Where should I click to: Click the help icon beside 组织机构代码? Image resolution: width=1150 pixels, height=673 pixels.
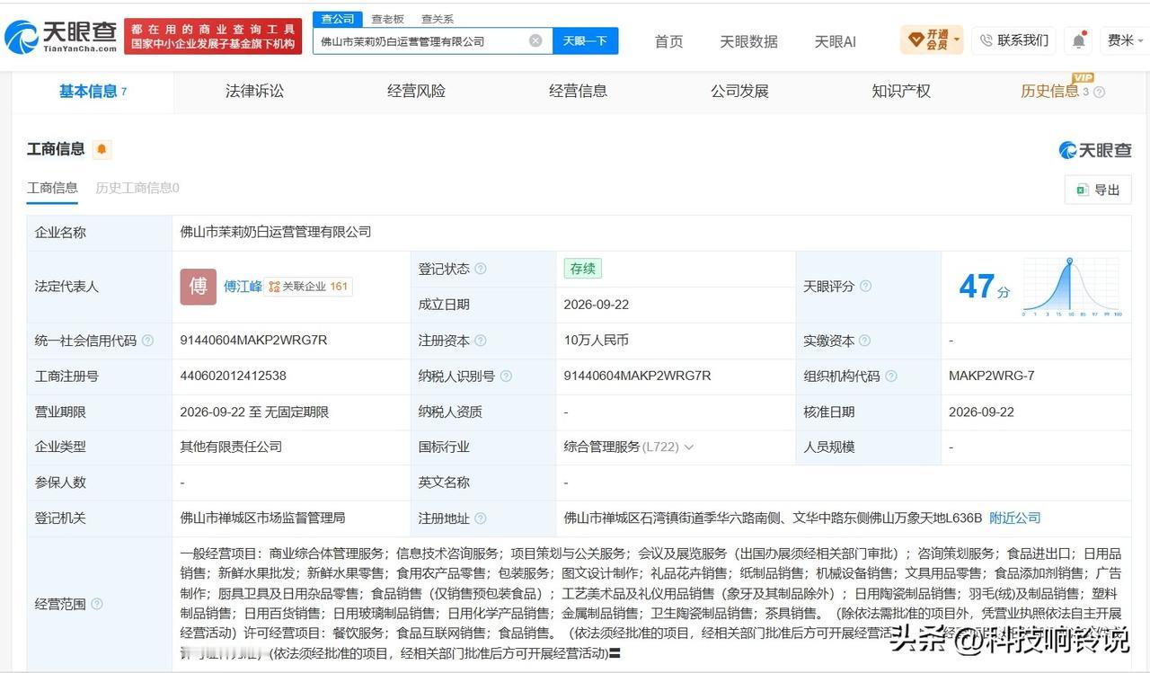890,376
